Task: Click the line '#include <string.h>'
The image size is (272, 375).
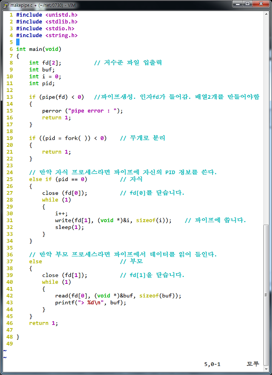Action: (47, 36)
